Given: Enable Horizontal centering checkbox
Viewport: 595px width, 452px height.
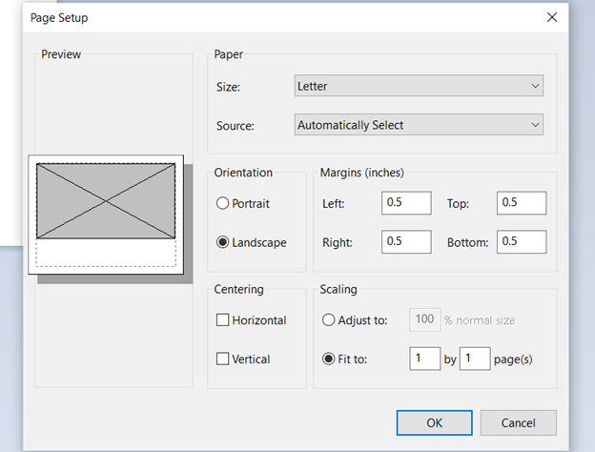Looking at the screenshot, I should coord(223,320).
